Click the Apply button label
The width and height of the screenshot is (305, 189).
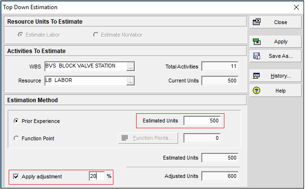coord(281,41)
